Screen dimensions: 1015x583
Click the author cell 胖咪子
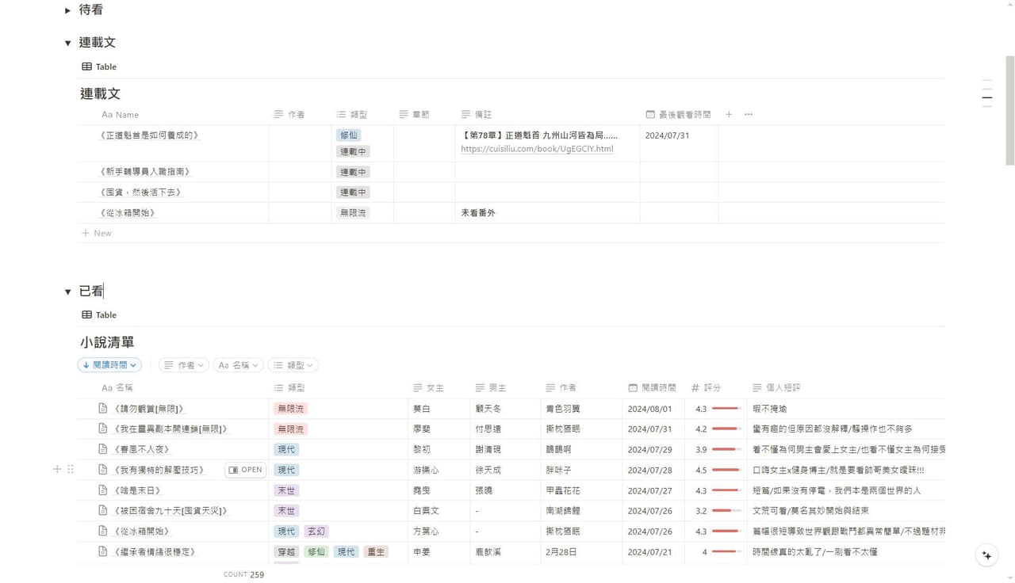(x=581, y=470)
